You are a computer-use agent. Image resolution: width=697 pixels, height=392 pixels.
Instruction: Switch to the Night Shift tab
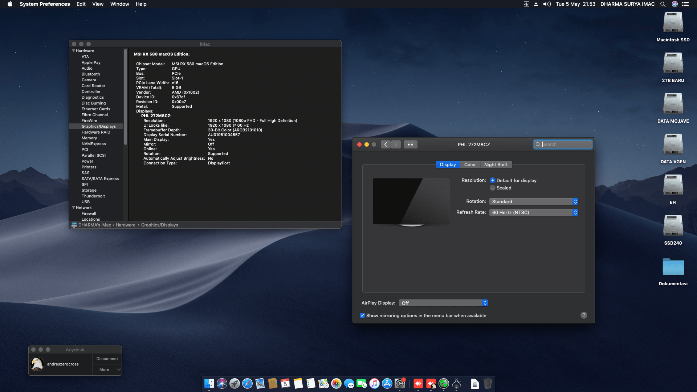[x=496, y=164]
